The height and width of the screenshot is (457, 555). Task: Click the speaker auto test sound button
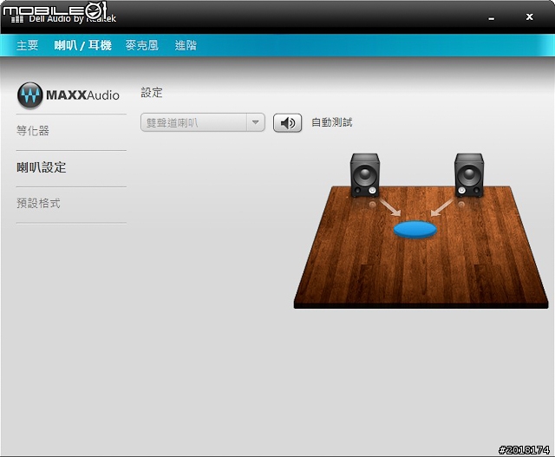[287, 123]
